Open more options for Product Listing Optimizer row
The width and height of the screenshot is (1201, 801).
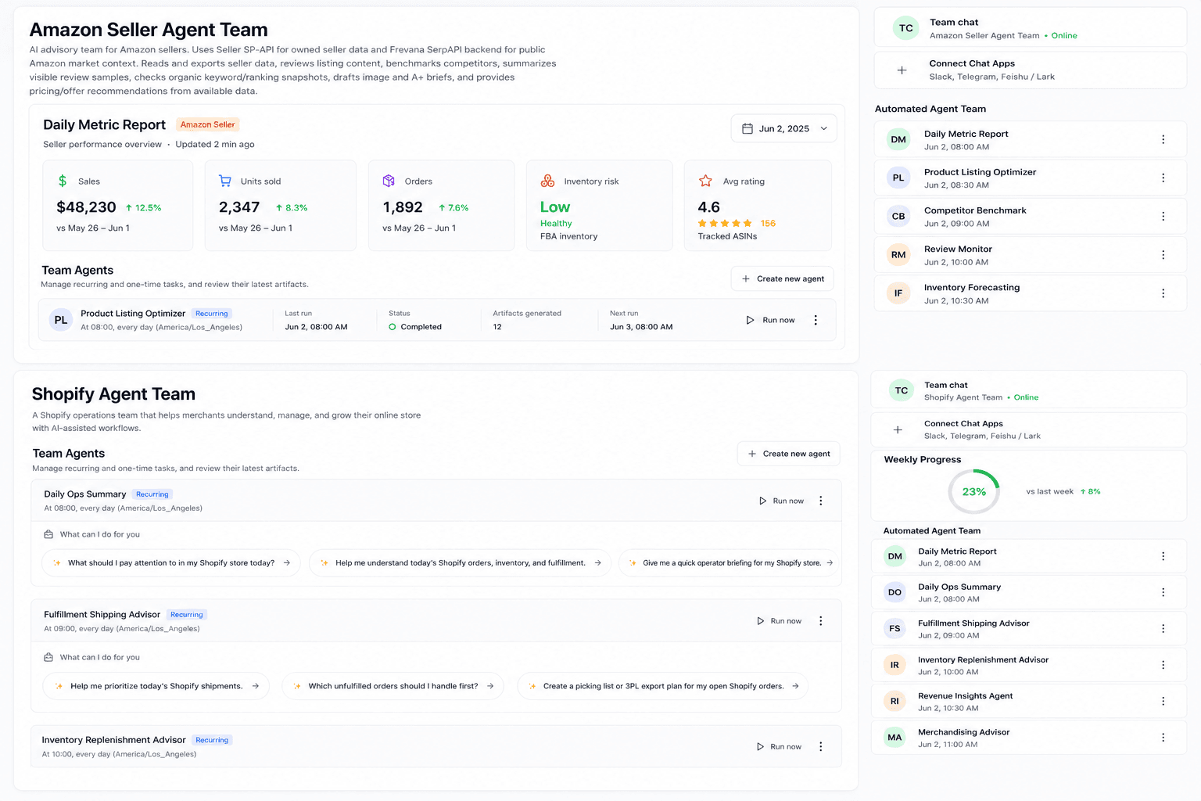click(816, 320)
